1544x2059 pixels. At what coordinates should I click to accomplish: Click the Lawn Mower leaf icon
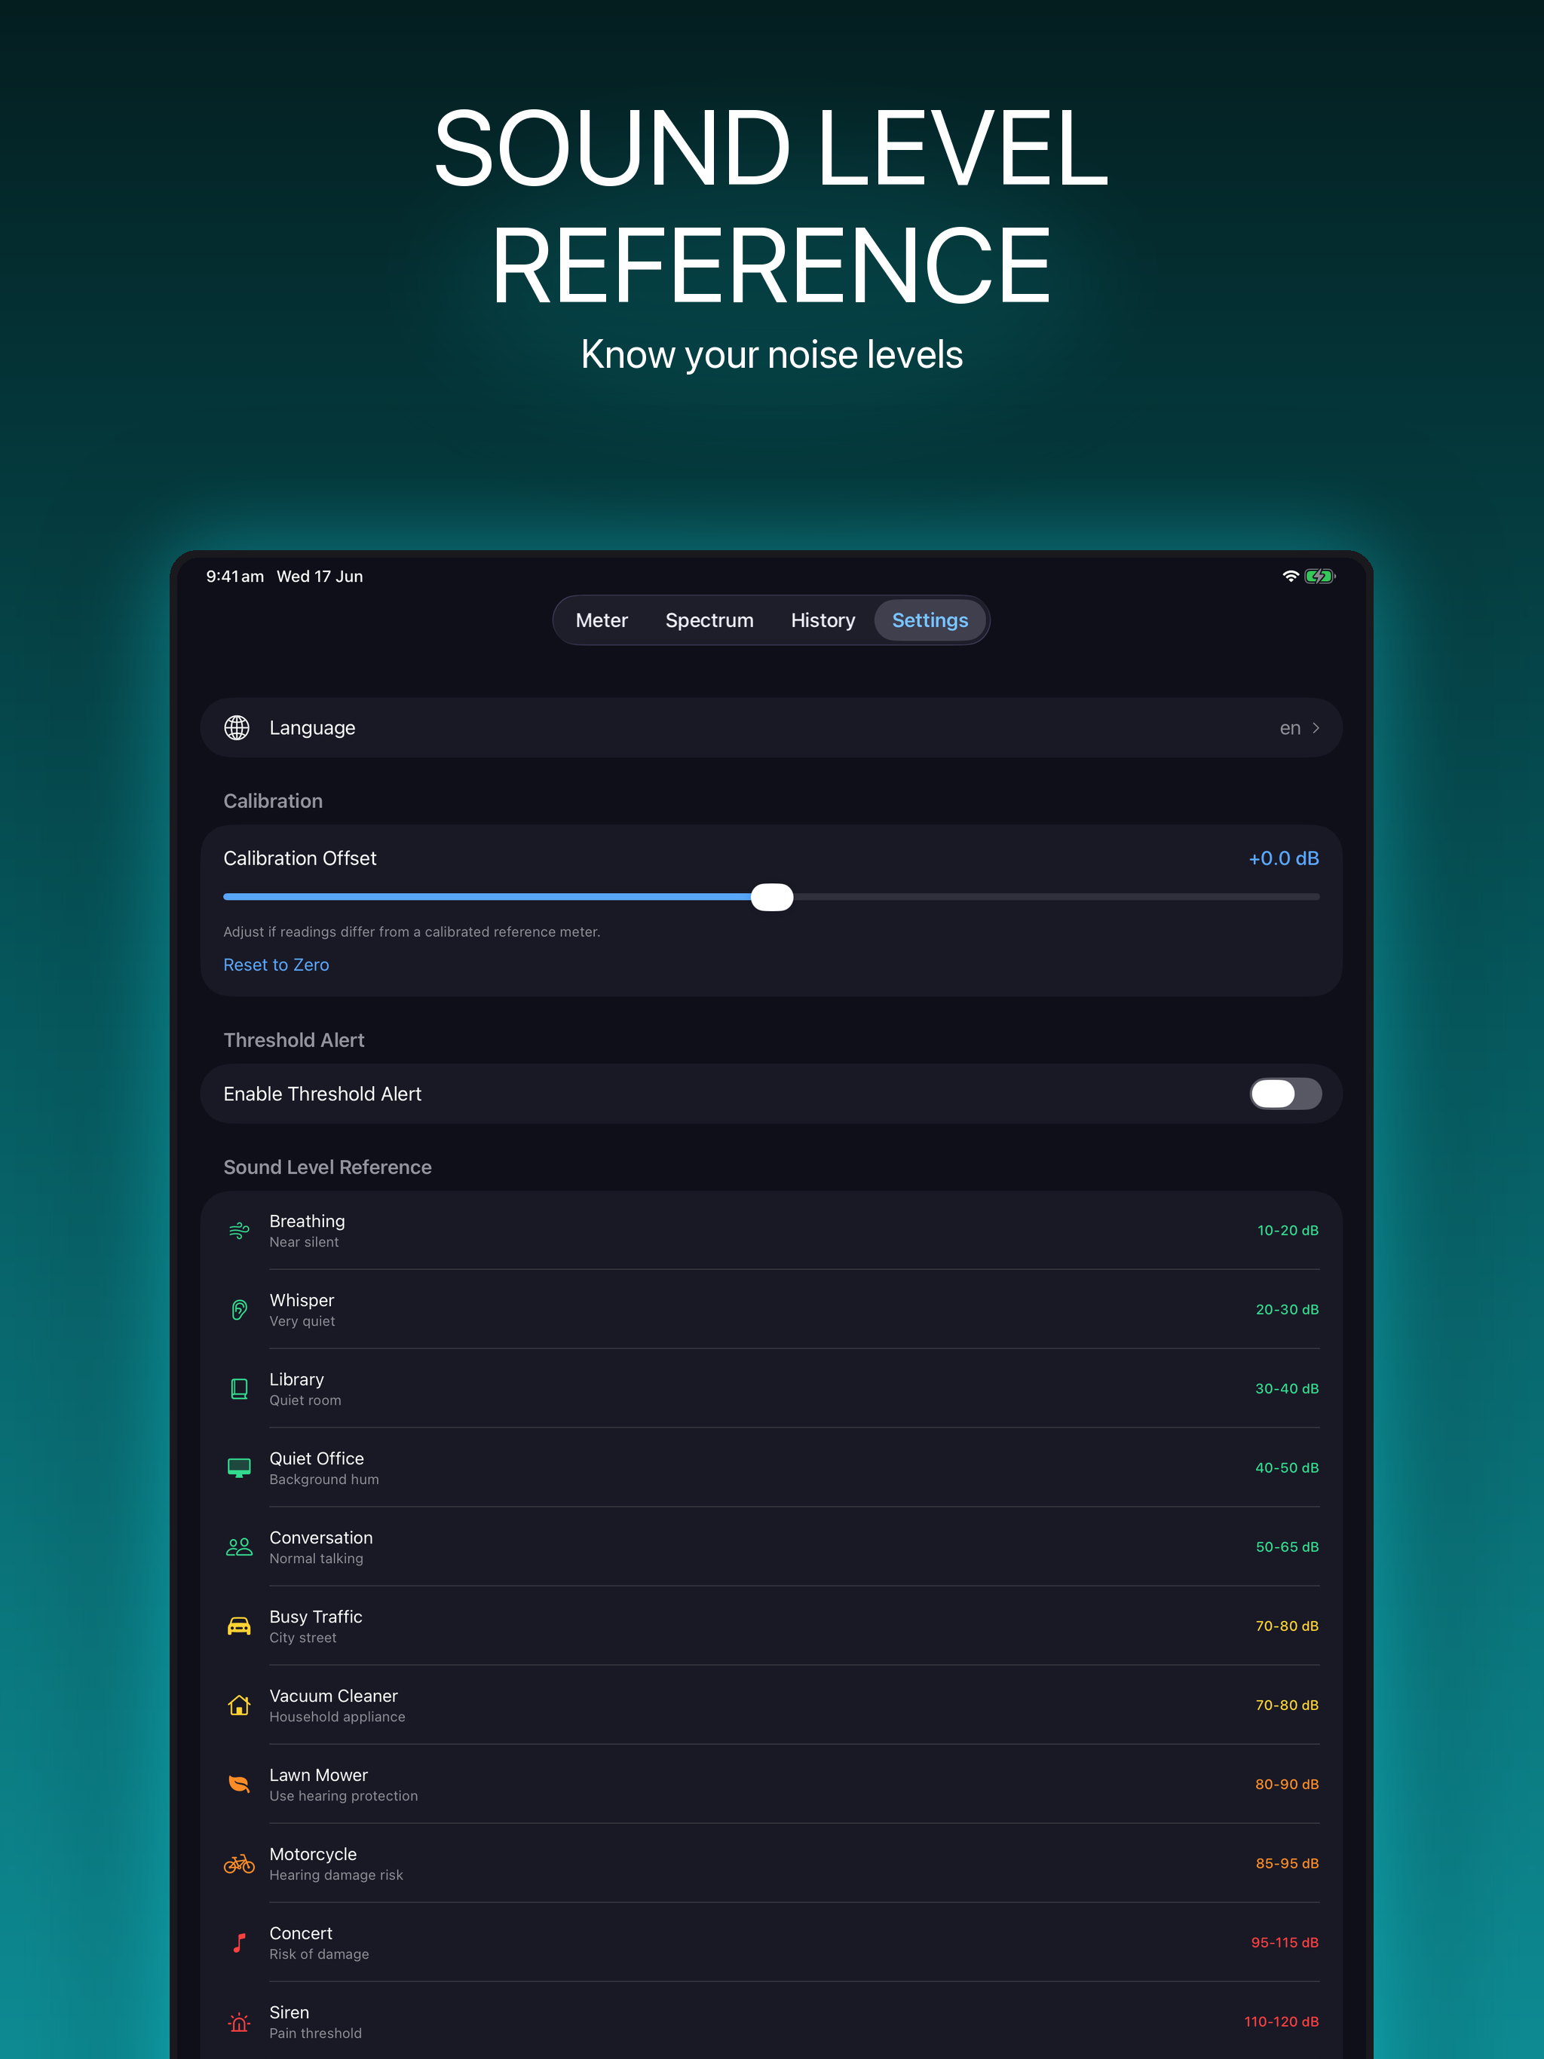239,1785
